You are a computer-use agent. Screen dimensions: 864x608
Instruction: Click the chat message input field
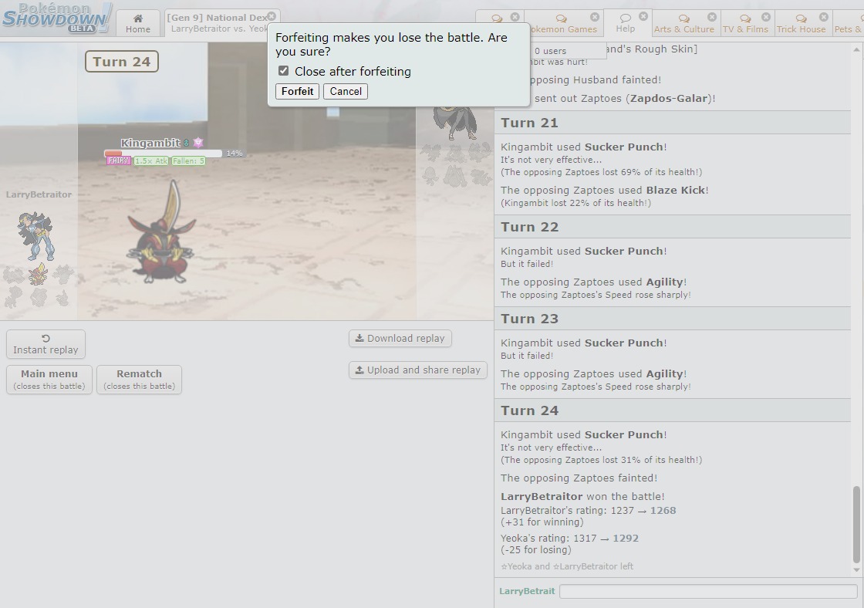707,591
